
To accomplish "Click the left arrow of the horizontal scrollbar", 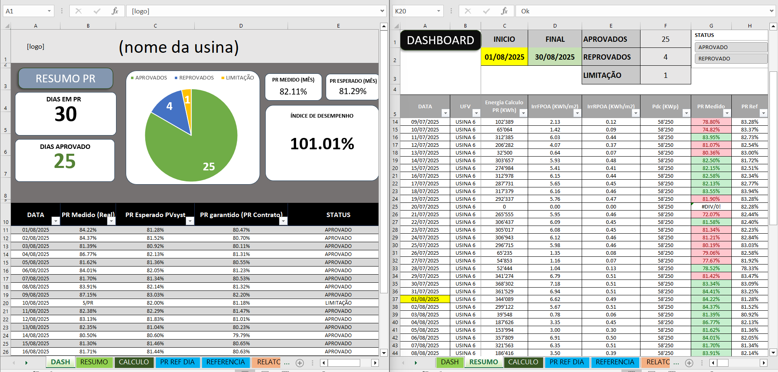I will tap(325, 362).
